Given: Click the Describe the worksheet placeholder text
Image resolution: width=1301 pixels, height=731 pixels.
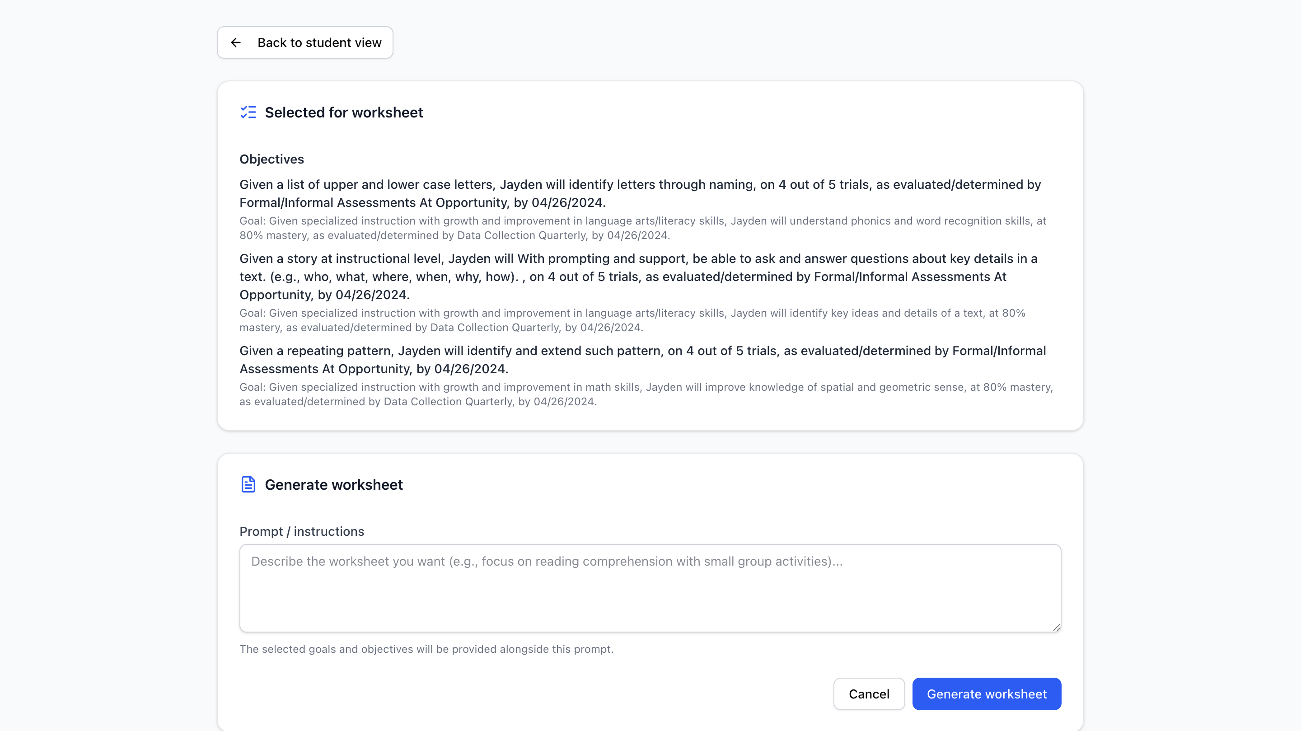Looking at the screenshot, I should [x=547, y=561].
